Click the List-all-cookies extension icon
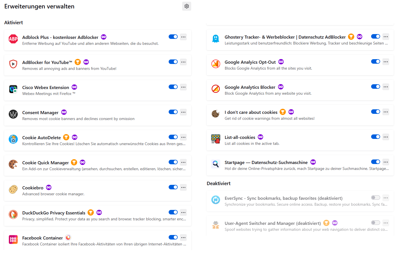 pos(215,139)
